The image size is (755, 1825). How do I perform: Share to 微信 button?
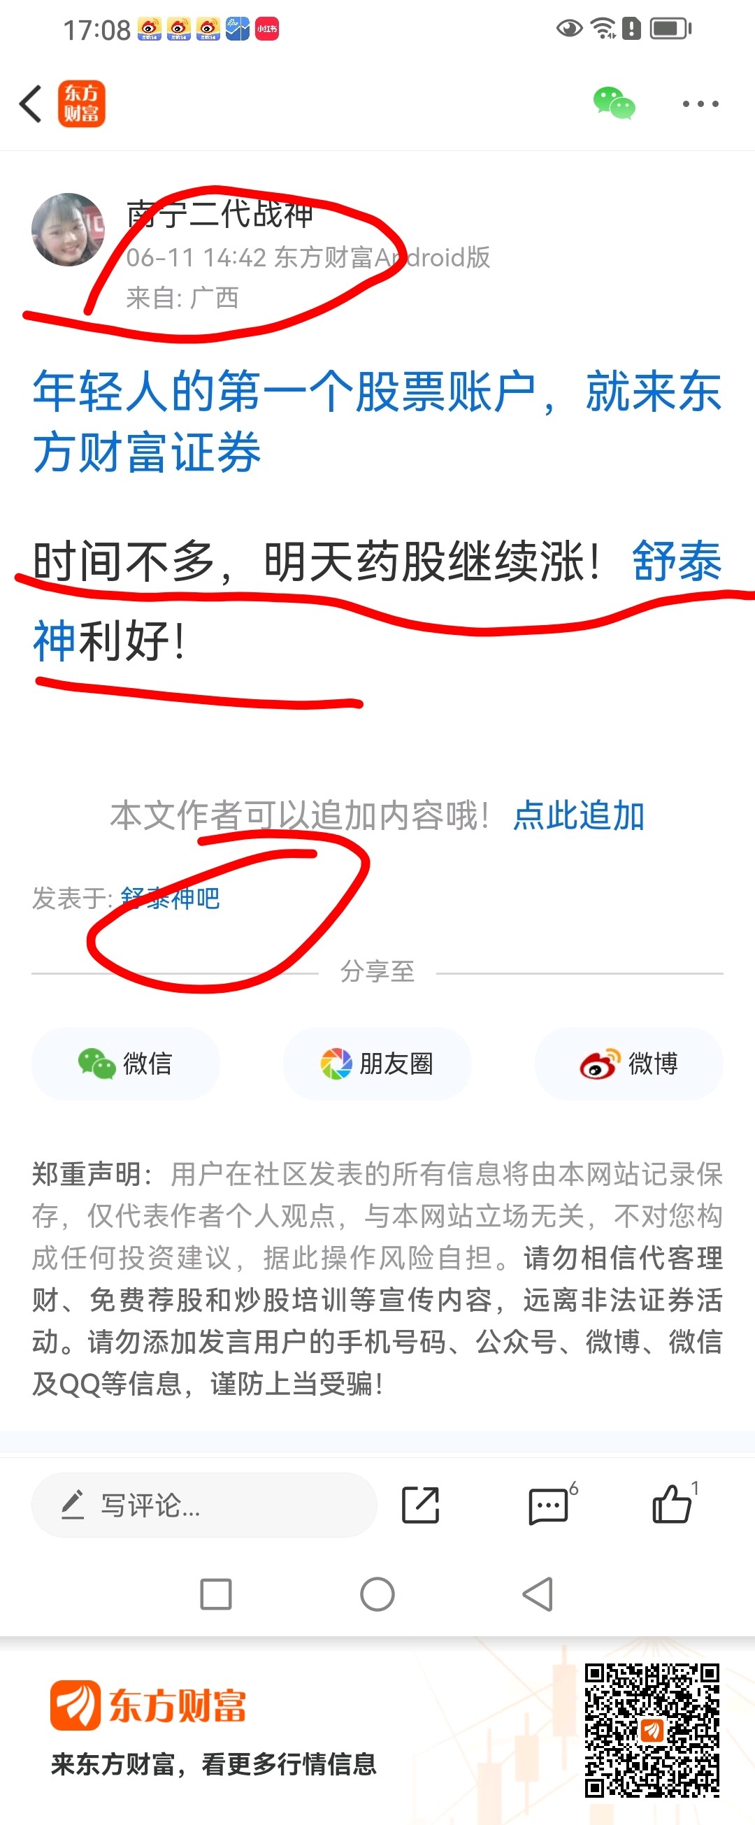pos(125,1064)
